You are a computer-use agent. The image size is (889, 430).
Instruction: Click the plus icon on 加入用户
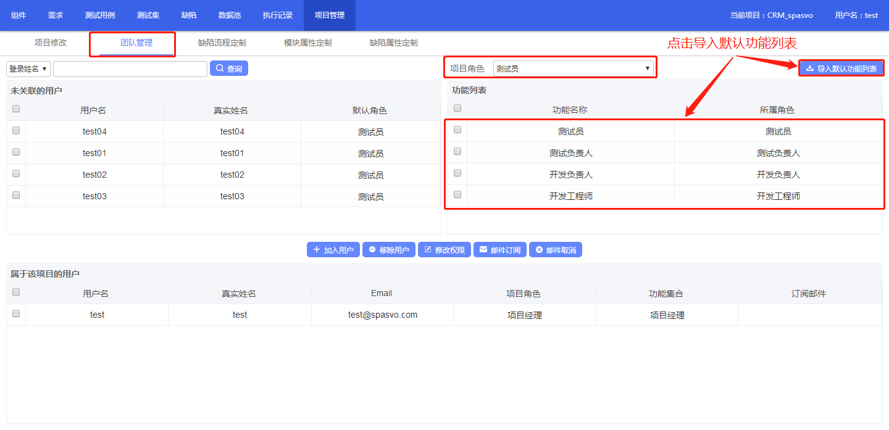pos(317,250)
